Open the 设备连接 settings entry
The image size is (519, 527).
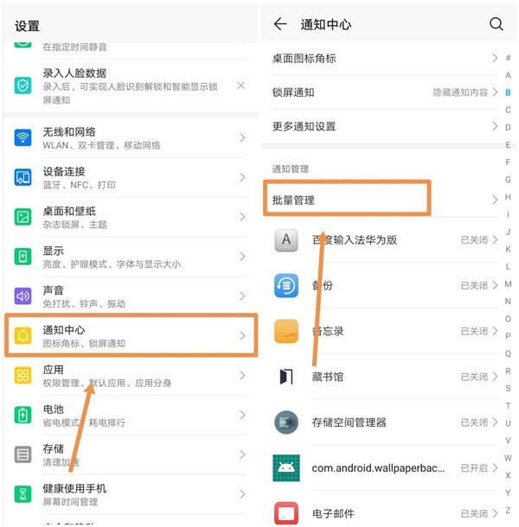[x=131, y=177]
